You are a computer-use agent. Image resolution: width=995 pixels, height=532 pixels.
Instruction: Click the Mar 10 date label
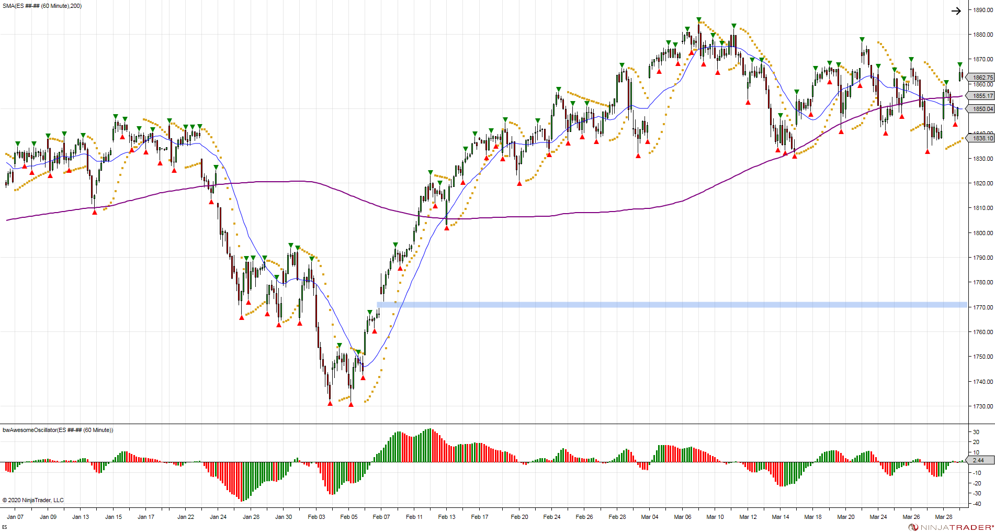click(x=715, y=517)
